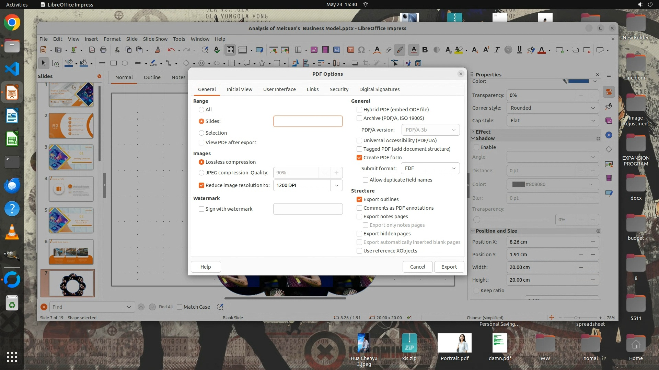Click the Export Directly as PDF icon
659x370 pixels.
pos(92,50)
